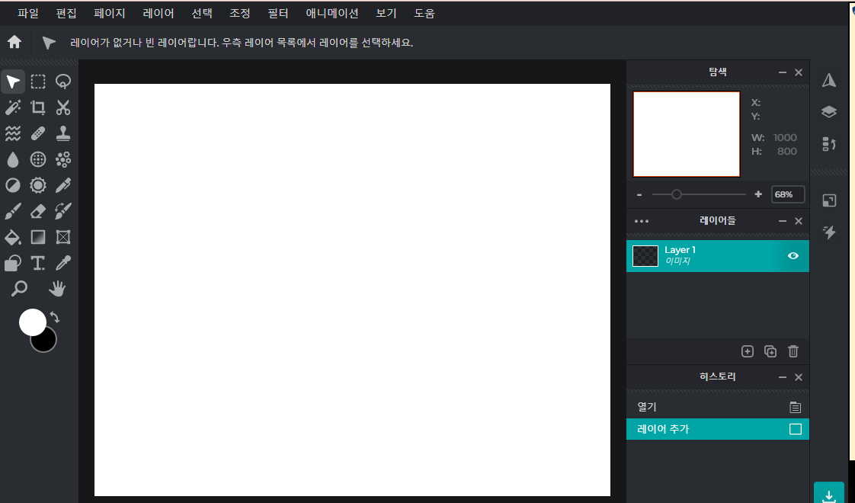Click the zoom slider handle

point(676,194)
